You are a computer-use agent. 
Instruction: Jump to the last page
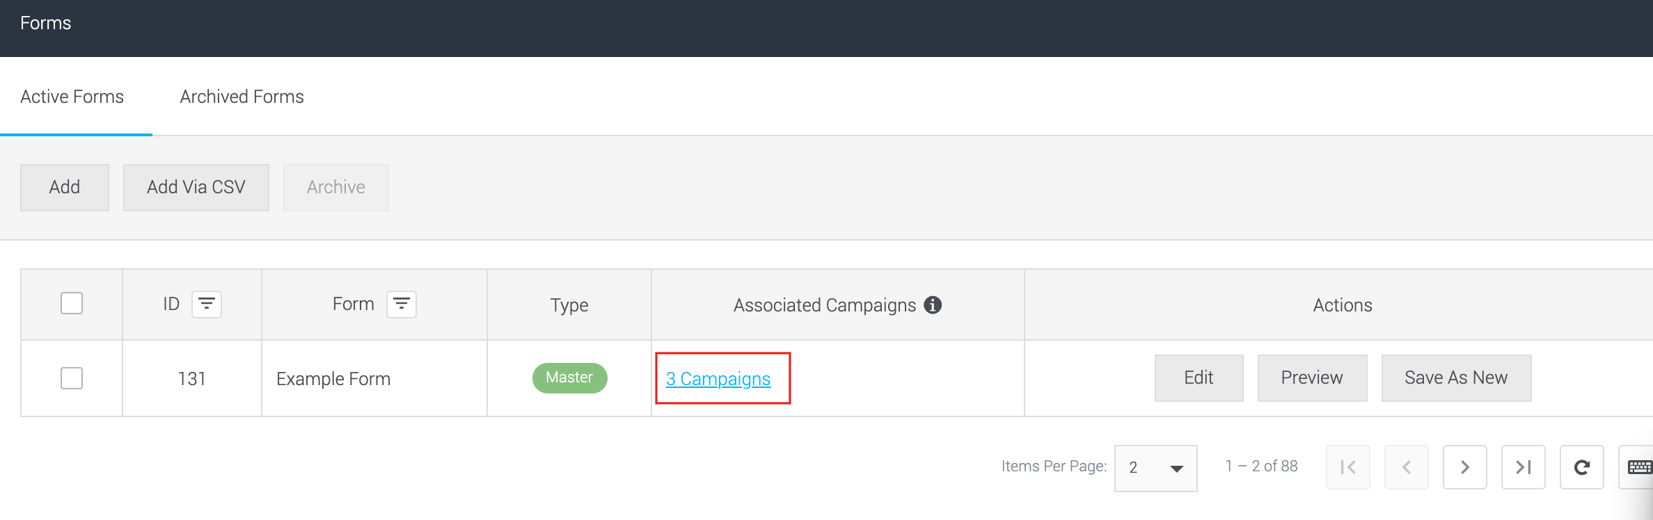pyautogui.click(x=1524, y=467)
